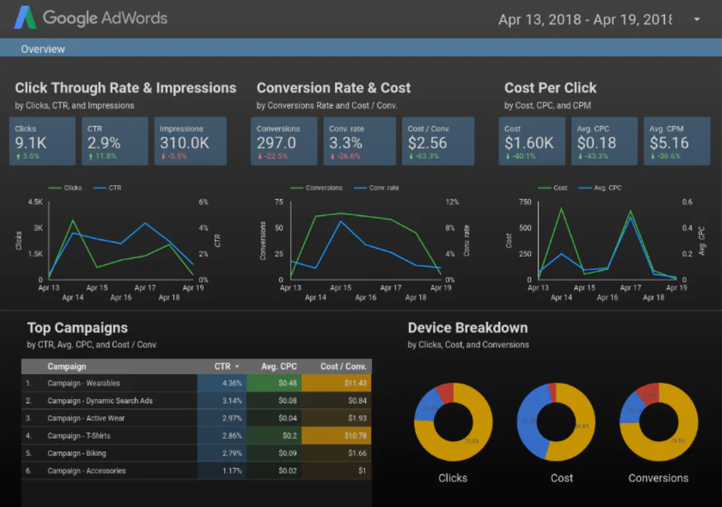Click the Conversion Rate & Cost heading
The height and width of the screenshot is (507, 722).
(333, 88)
